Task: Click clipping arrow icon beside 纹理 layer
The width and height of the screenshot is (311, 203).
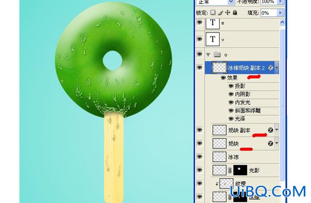Action: click(217, 184)
